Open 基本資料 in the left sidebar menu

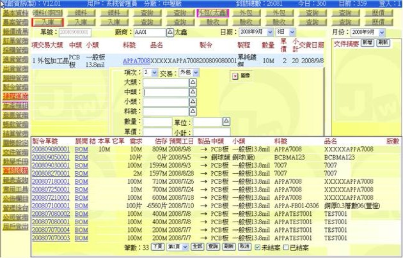coord(14,13)
